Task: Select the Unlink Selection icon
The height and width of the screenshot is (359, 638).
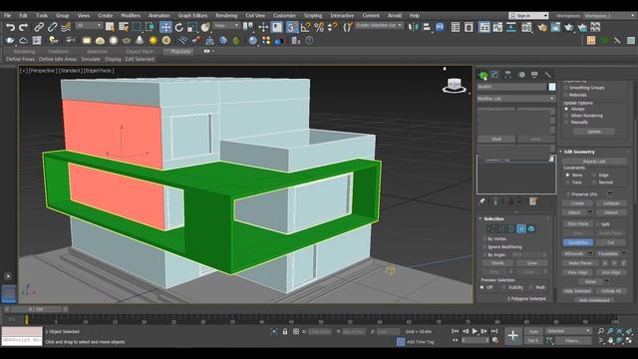Action: (52, 27)
